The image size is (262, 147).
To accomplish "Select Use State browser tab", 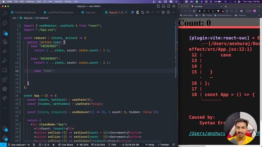I will point(207,7).
